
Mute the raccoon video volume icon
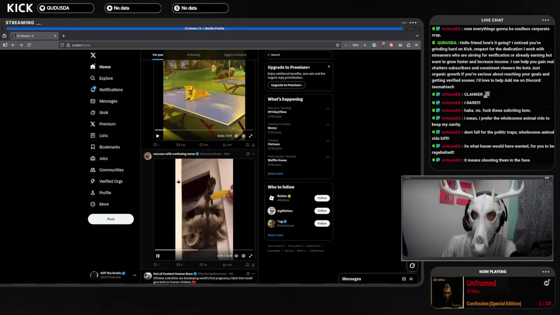(x=237, y=256)
